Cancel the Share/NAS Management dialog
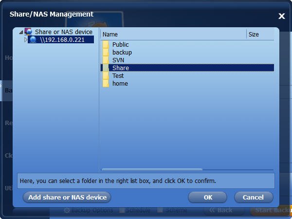 click(x=254, y=198)
